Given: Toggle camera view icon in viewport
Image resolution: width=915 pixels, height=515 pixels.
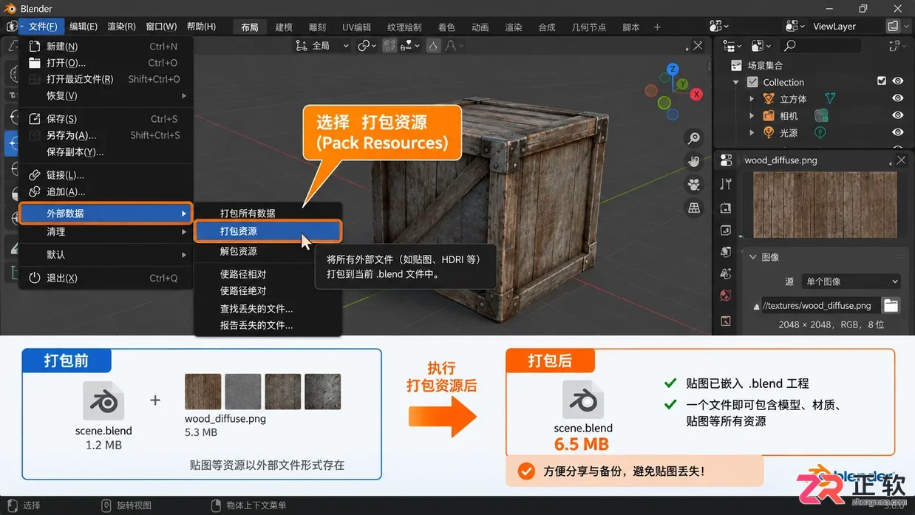Looking at the screenshot, I should 694,185.
